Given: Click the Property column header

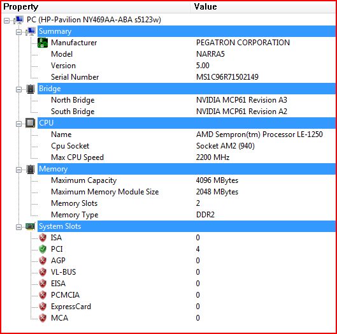Looking at the screenshot, I should pyautogui.click(x=96, y=7).
